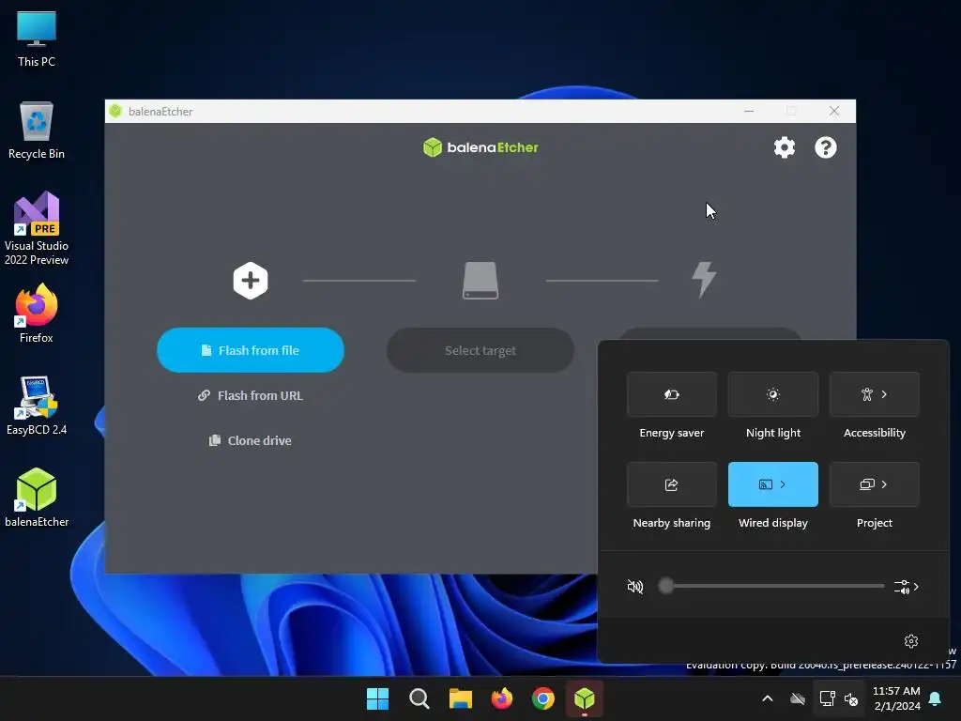Open taskbar Search

click(x=419, y=698)
